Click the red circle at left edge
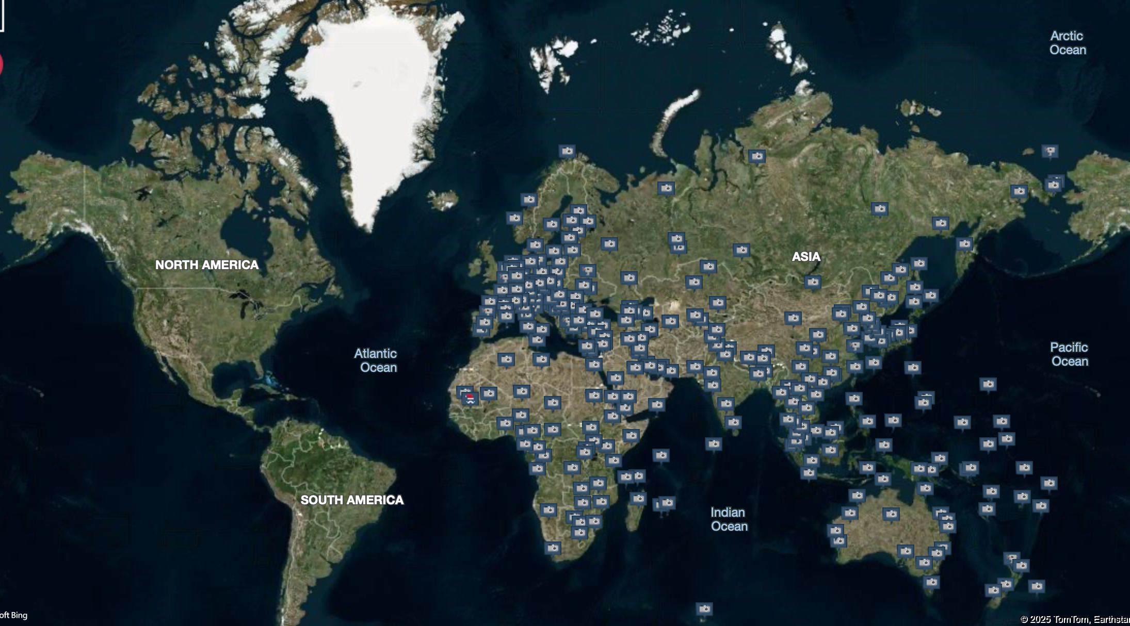The width and height of the screenshot is (1130, 626). click(1, 65)
